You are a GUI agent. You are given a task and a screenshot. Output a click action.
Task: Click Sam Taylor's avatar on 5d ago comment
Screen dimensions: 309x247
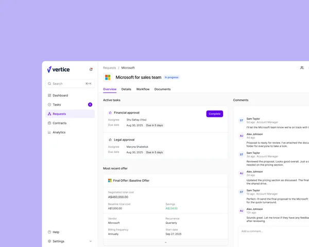tap(242, 120)
